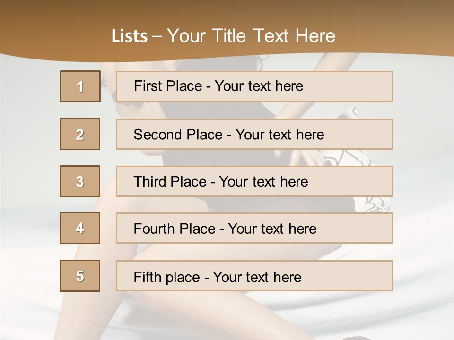454x340 pixels.
Task: Click the number 5 box
Action: pos(80,276)
